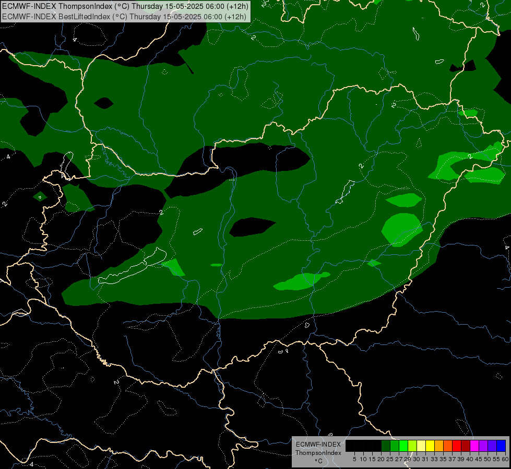Select the orange 33–35 legend swatch
Screen dimensions: 511x469
[x=439, y=446]
